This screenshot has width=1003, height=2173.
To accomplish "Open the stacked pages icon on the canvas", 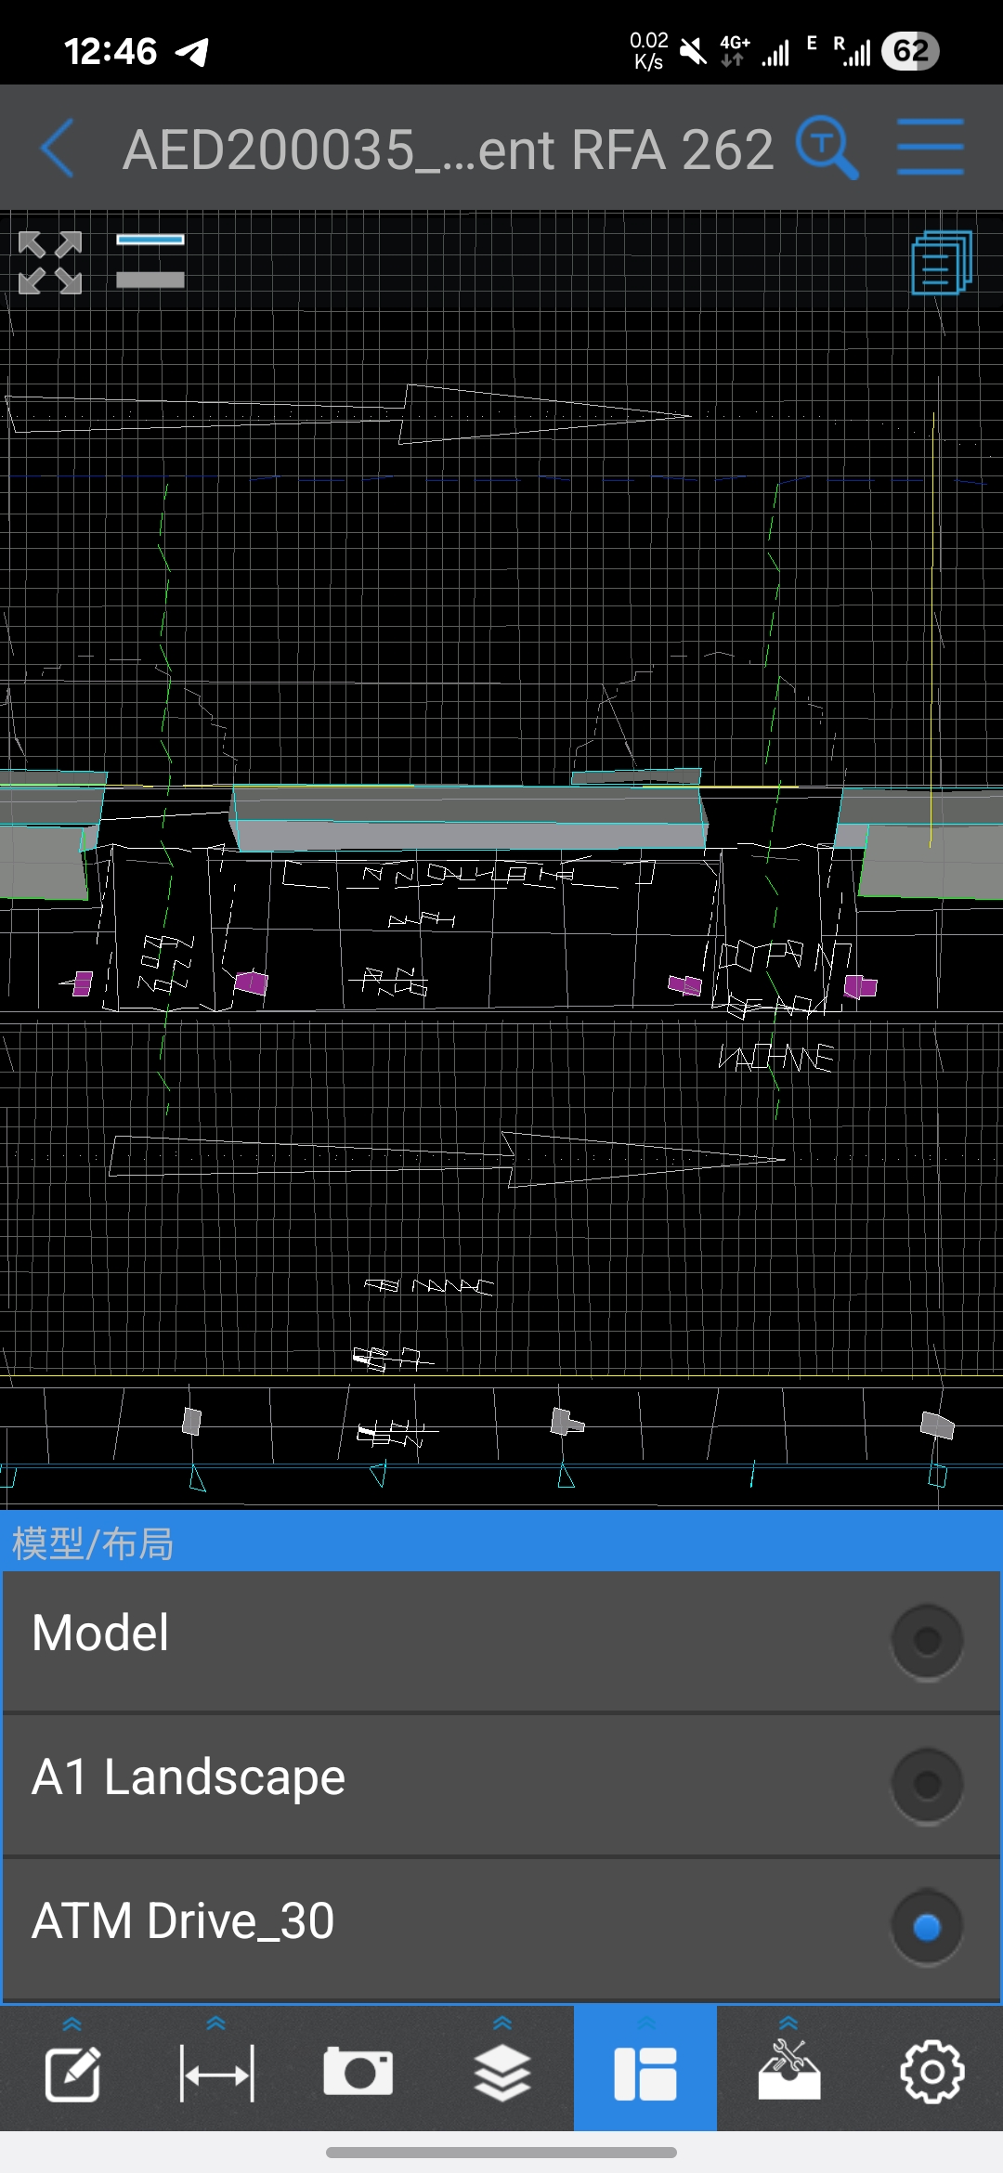I will 941,263.
